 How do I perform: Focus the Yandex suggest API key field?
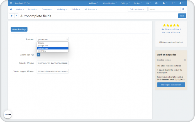(x=52, y=71)
